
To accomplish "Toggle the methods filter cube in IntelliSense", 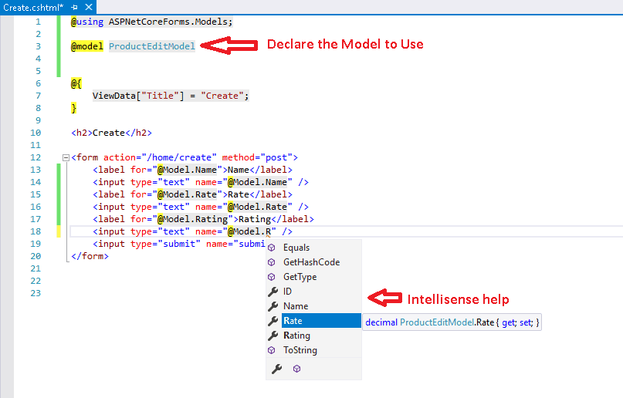I will [296, 369].
